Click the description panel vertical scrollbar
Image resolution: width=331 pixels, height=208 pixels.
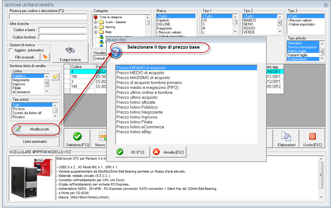321,178
